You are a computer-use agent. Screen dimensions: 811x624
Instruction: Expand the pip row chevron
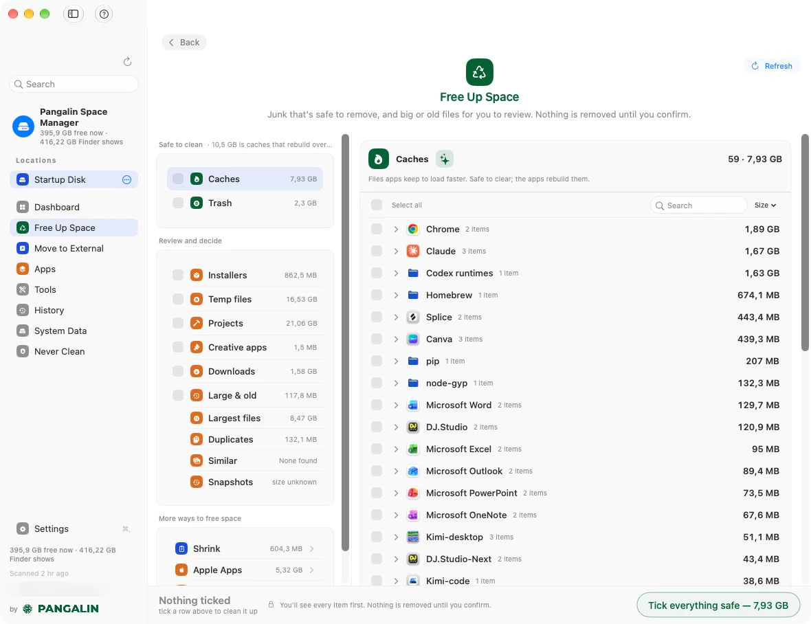(396, 361)
